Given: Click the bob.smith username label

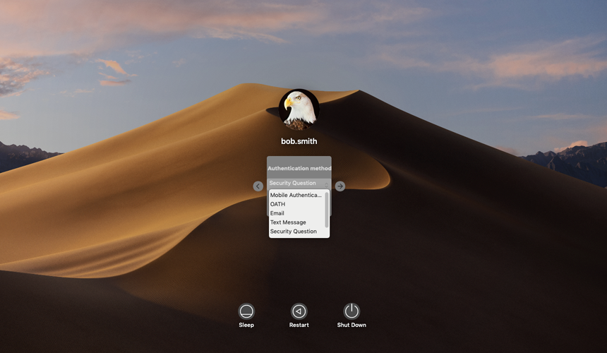Looking at the screenshot, I should [299, 141].
